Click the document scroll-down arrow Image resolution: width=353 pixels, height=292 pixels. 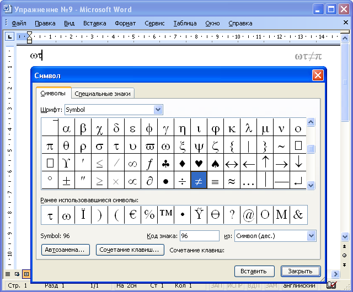345,237
